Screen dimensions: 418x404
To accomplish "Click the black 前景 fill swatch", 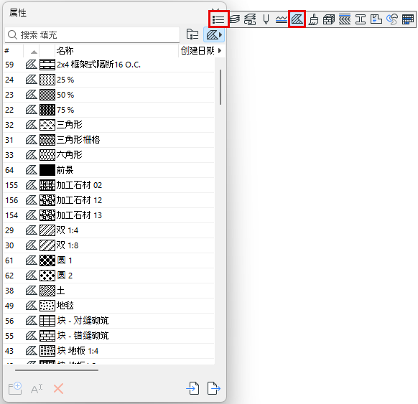I will (47, 170).
